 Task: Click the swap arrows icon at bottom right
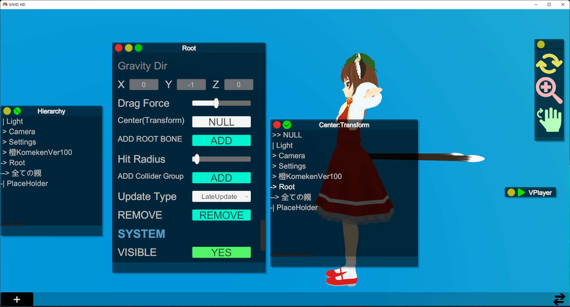559,299
